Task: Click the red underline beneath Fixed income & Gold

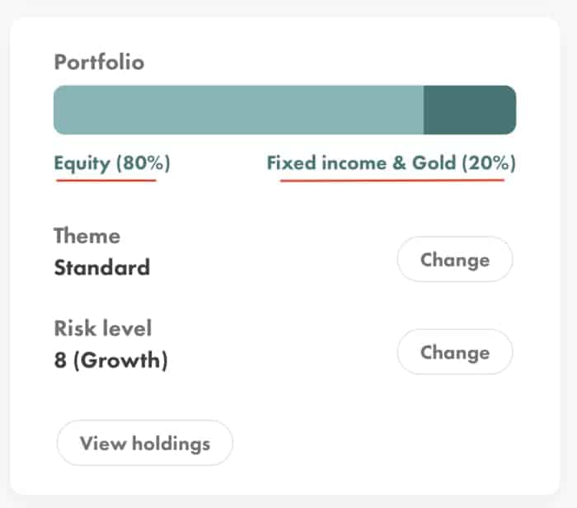Action: point(392,181)
